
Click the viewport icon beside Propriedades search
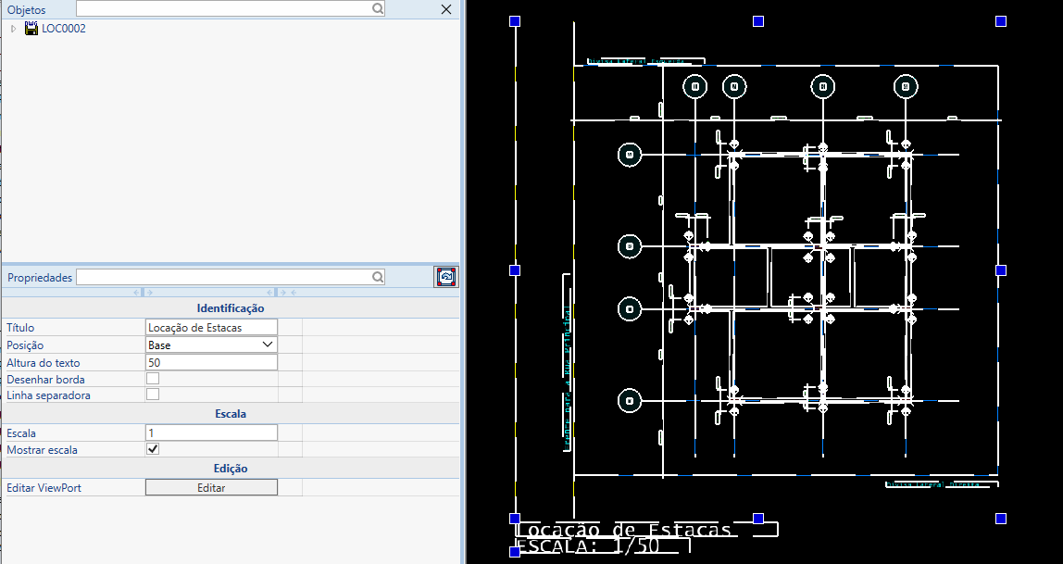click(x=446, y=277)
